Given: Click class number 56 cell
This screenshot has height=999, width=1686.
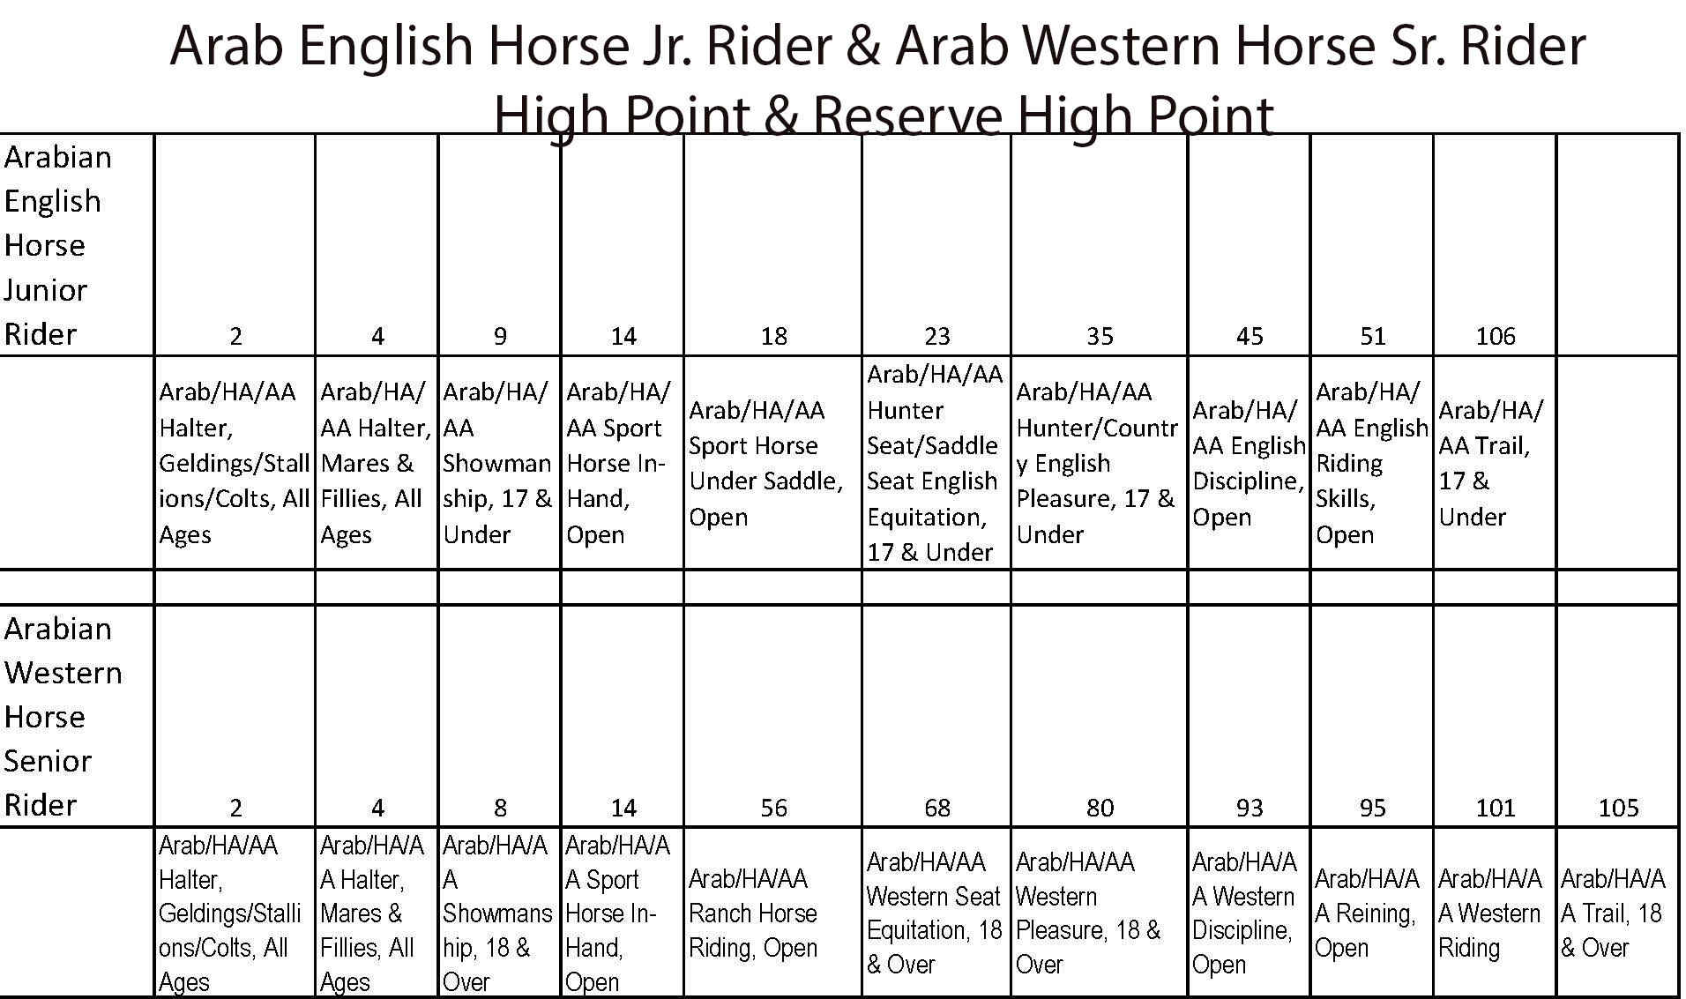Looking at the screenshot, I should point(773,808).
